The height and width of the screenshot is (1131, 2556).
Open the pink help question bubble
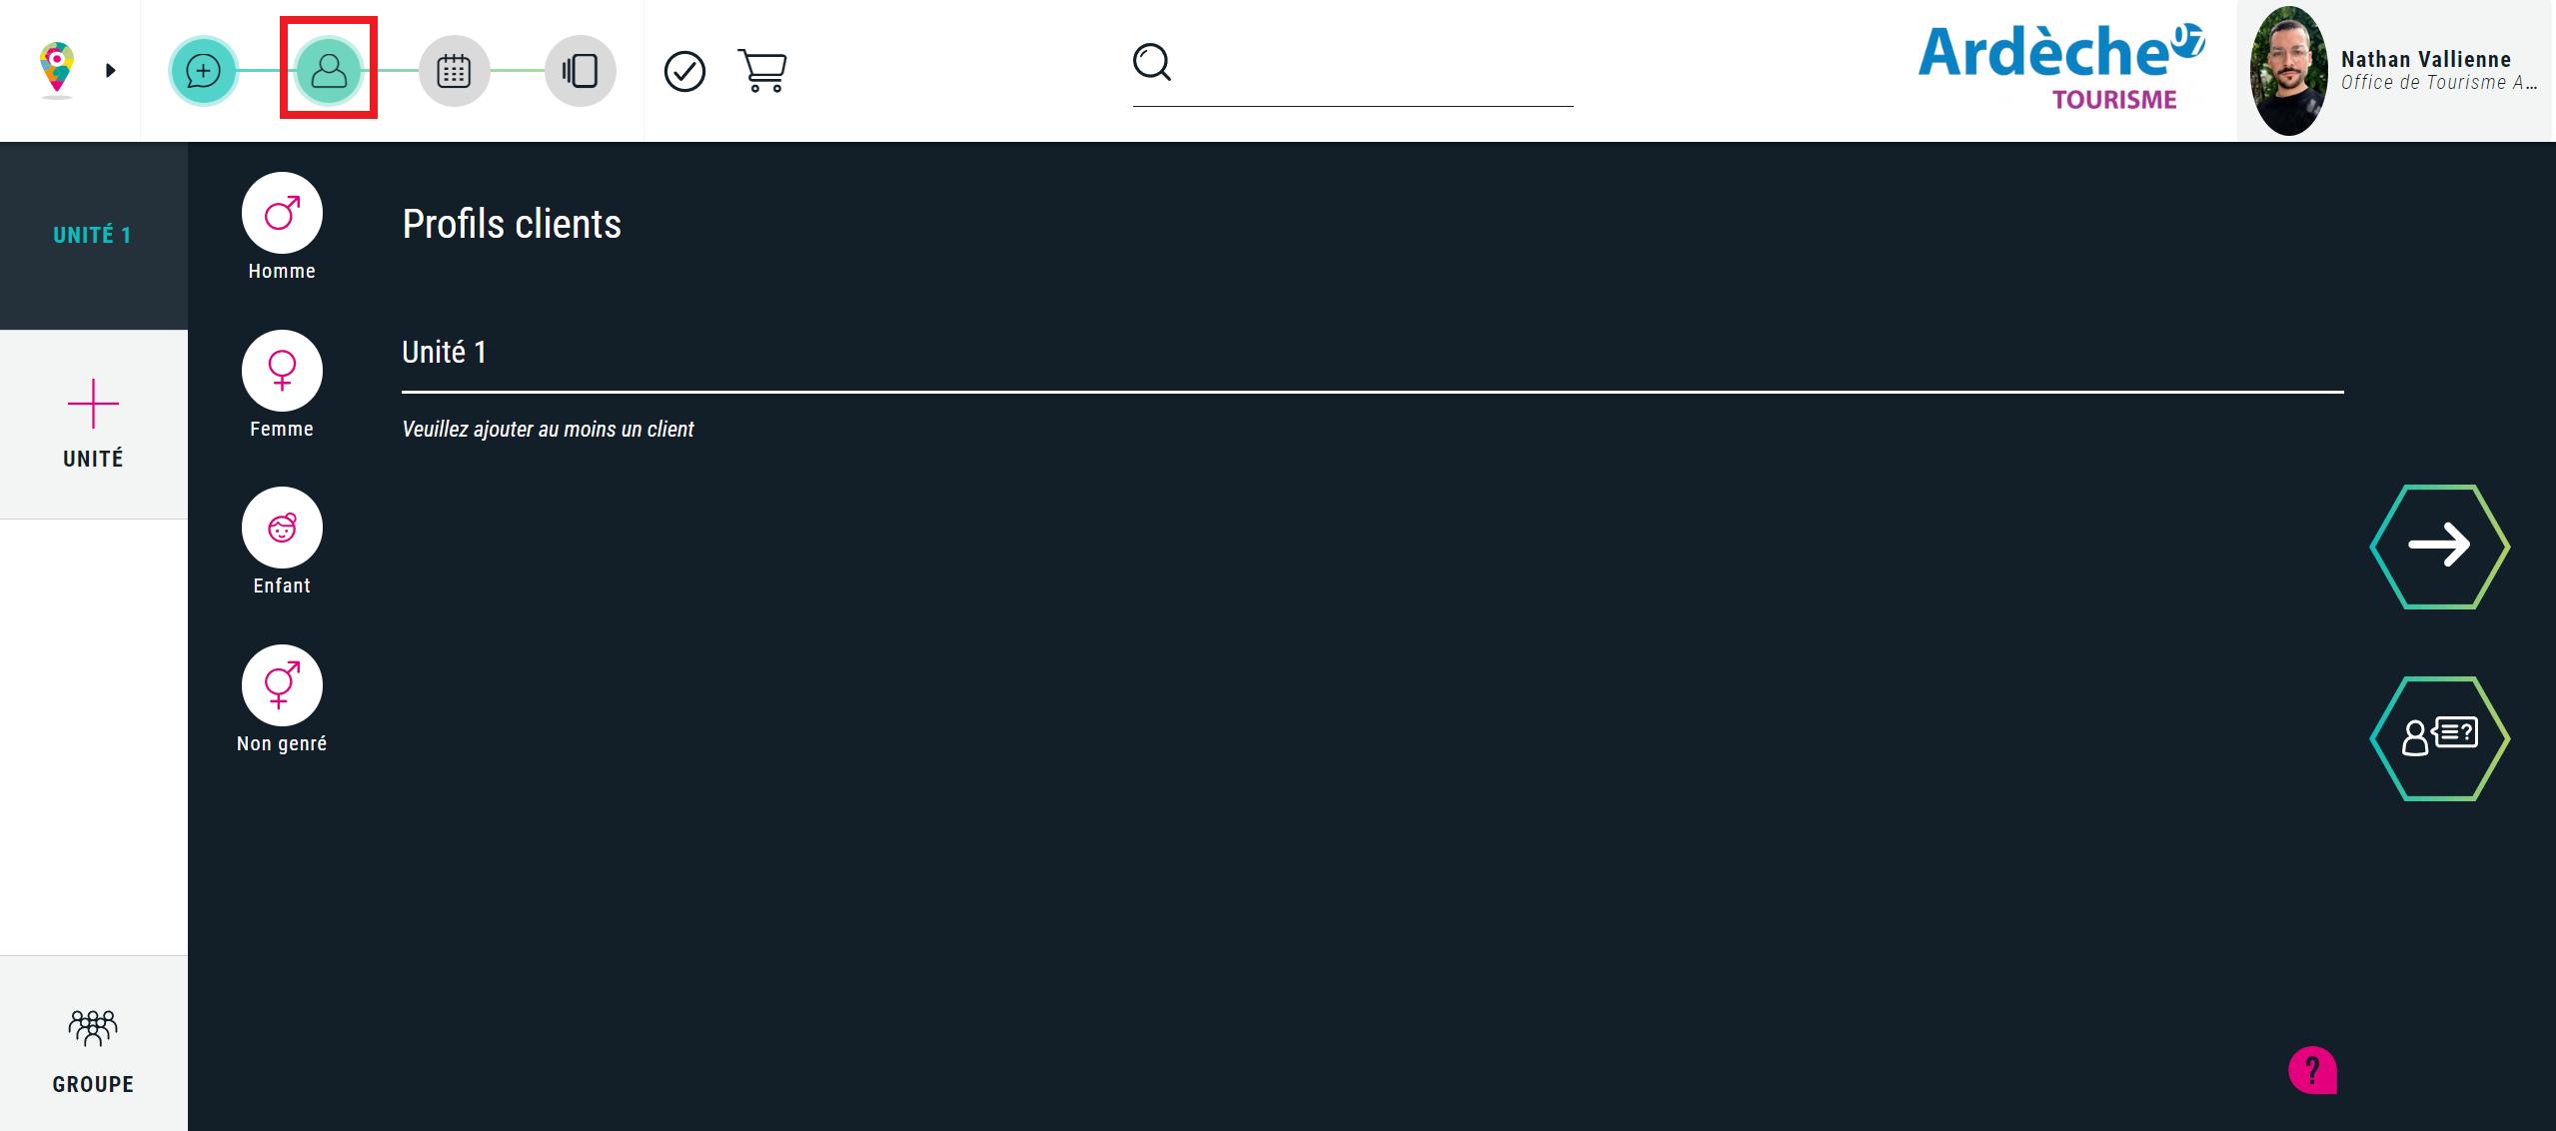tap(2312, 1070)
